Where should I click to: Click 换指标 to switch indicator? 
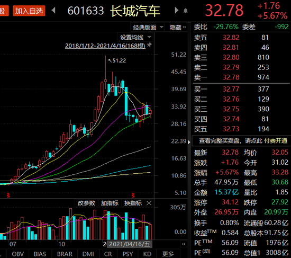[x=133, y=203]
